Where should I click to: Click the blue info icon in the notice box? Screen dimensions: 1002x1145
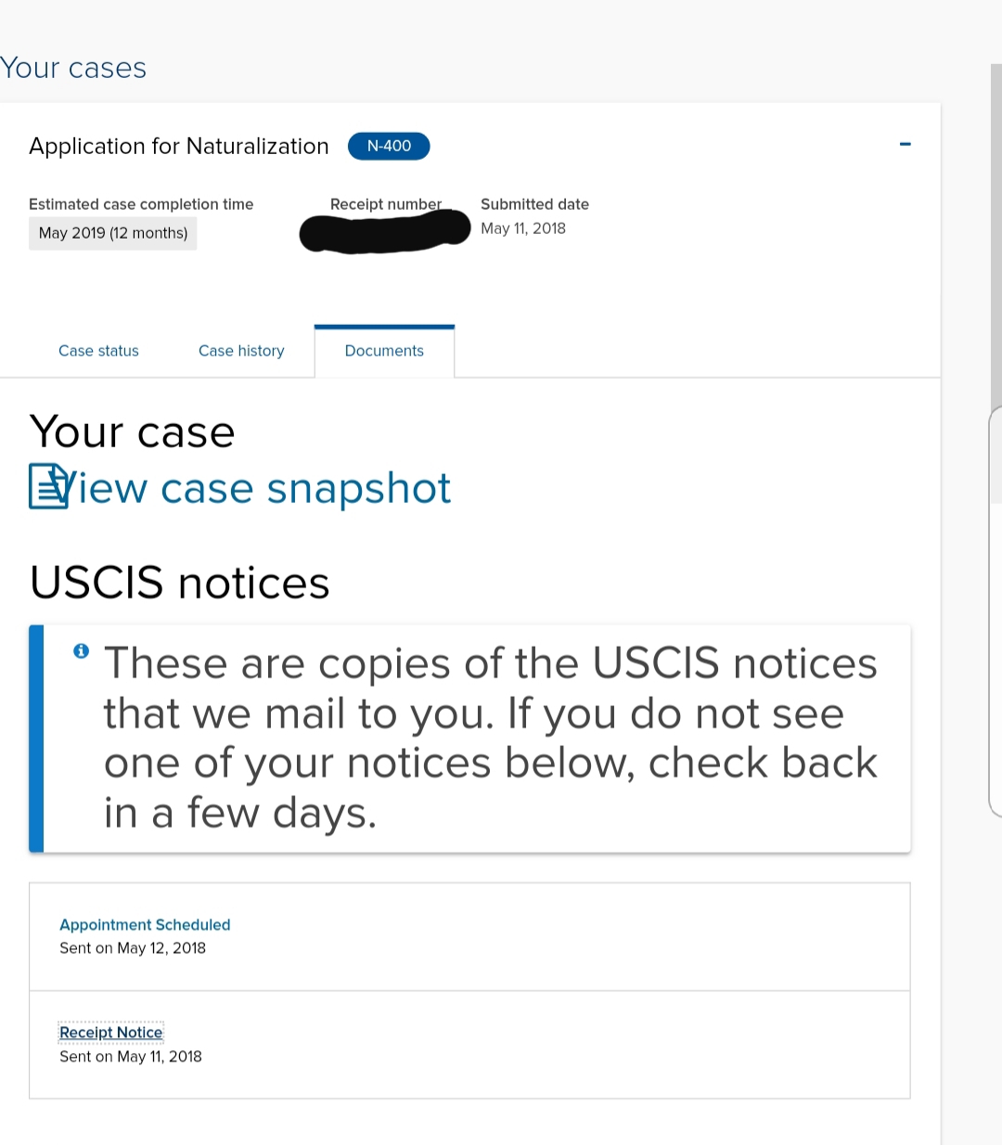tap(82, 650)
